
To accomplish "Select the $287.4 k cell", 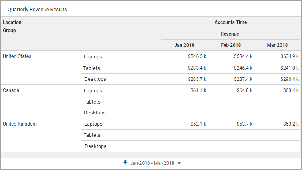I will [x=231, y=79].
